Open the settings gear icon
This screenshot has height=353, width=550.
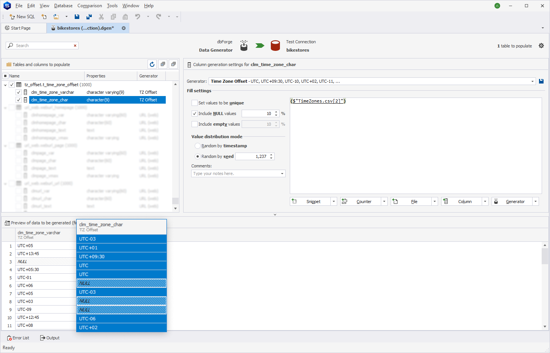[541, 46]
